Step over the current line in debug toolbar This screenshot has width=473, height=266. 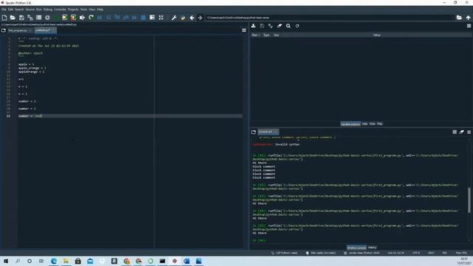[109, 18]
